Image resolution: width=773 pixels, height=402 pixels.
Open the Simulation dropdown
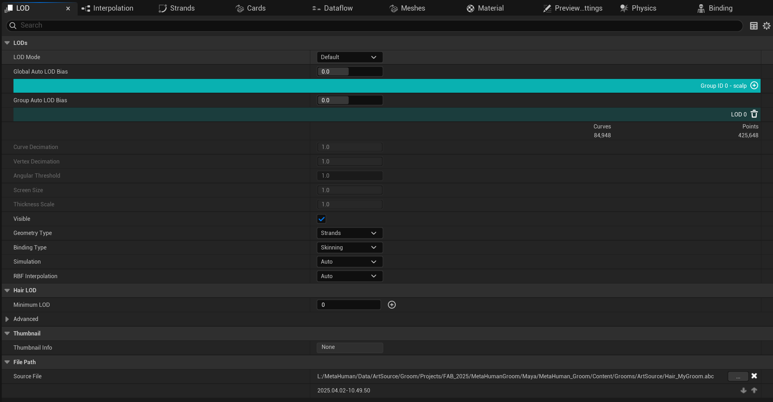pos(350,262)
